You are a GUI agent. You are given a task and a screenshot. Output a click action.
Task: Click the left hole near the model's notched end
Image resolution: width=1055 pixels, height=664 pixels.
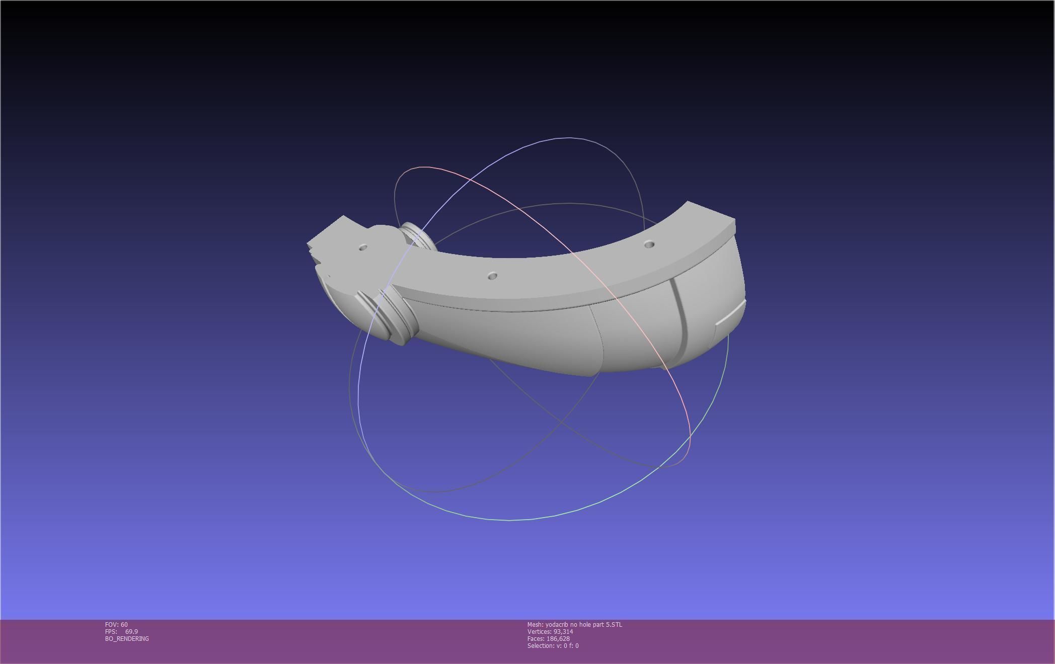tap(362, 247)
